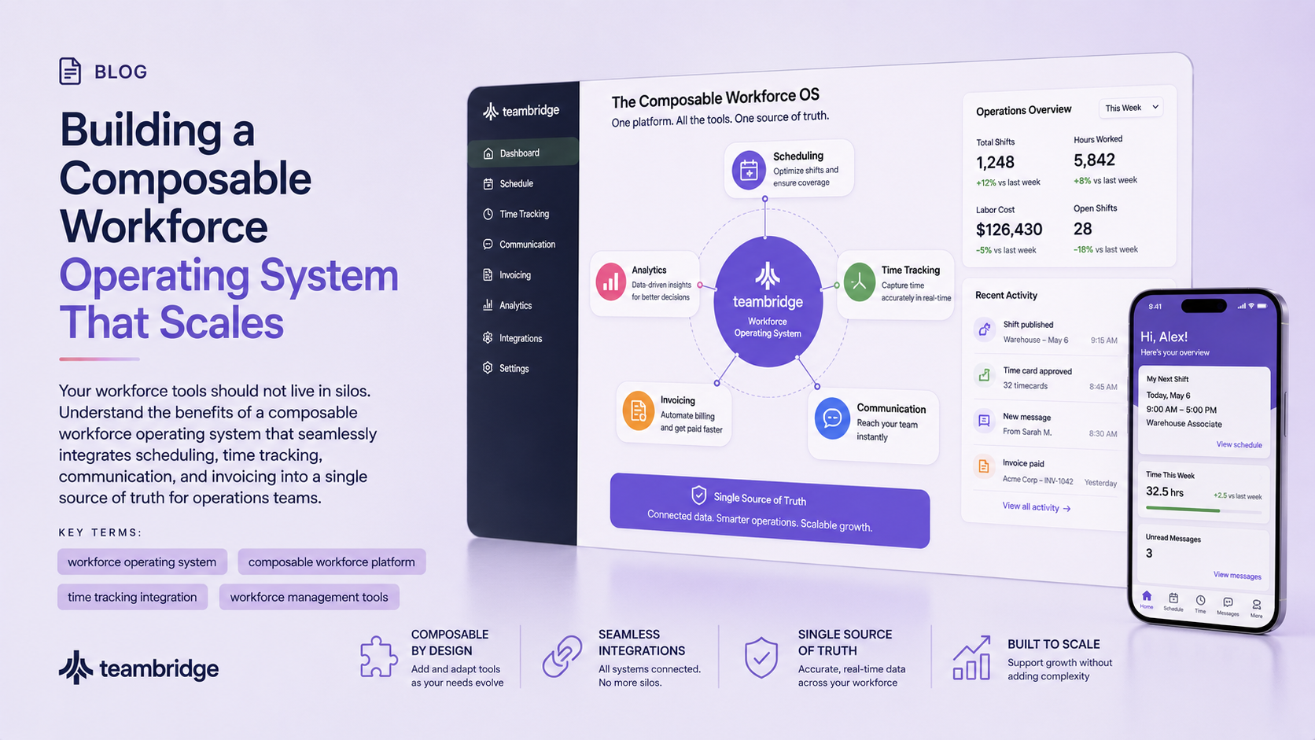
Task: Click the BLOG document icon
Action: tap(70, 72)
